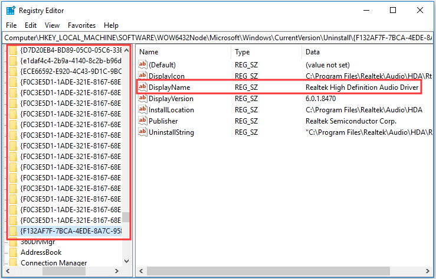Click the tree pane horizontal scrollbar thumb
This screenshot has width=436, height=279.
pyautogui.click(x=64, y=271)
